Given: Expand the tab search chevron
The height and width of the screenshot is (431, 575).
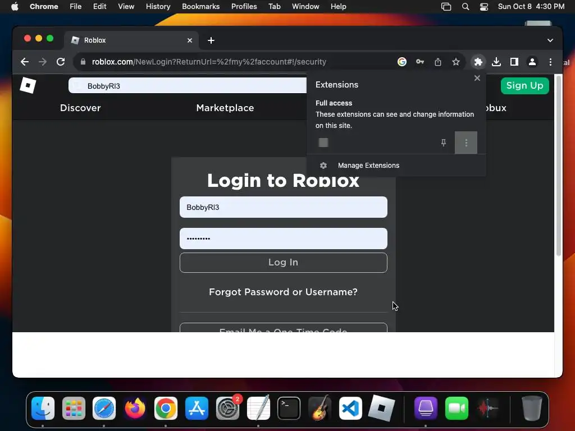Looking at the screenshot, I should point(550,40).
